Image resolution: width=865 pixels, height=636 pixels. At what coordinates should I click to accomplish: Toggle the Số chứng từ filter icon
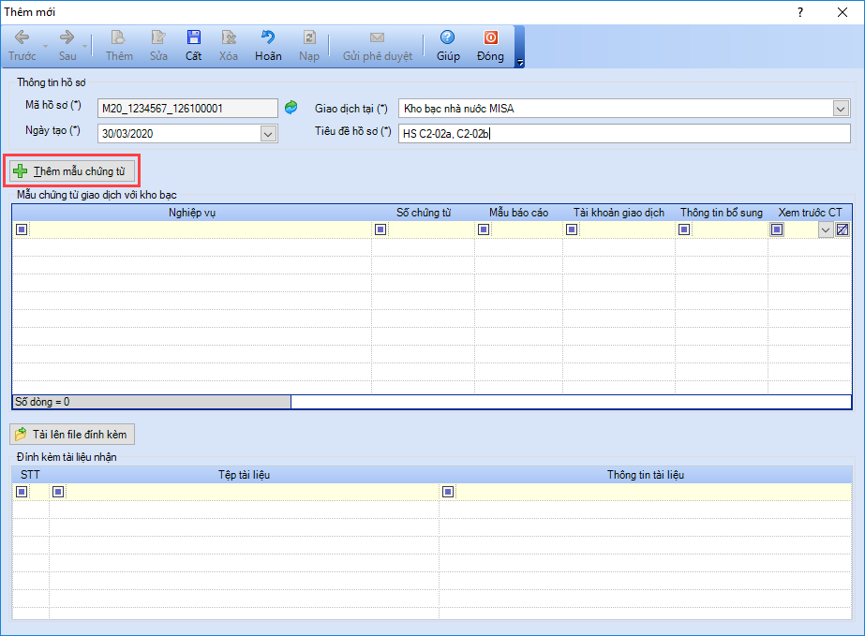(380, 229)
